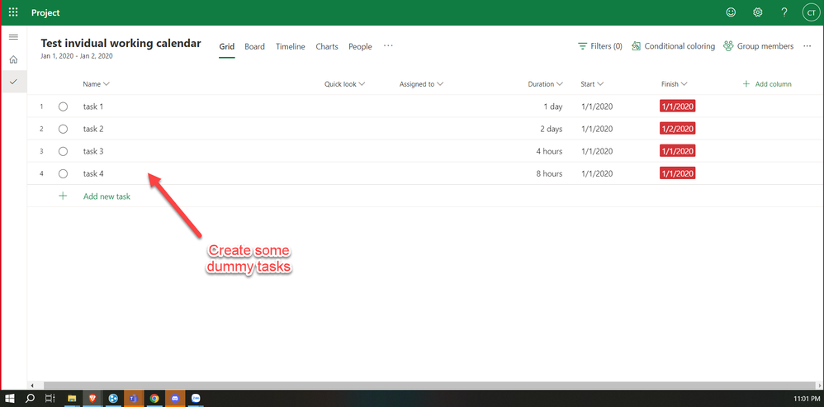Screen dimensions: 824x407
Task: Click the smiley feedback icon
Action: click(x=731, y=12)
